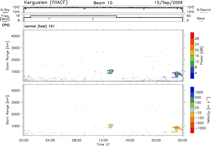Screen dimensions: 211x146
Task: Pick the blue top Velocity colorbar segment
Action: 192,90
